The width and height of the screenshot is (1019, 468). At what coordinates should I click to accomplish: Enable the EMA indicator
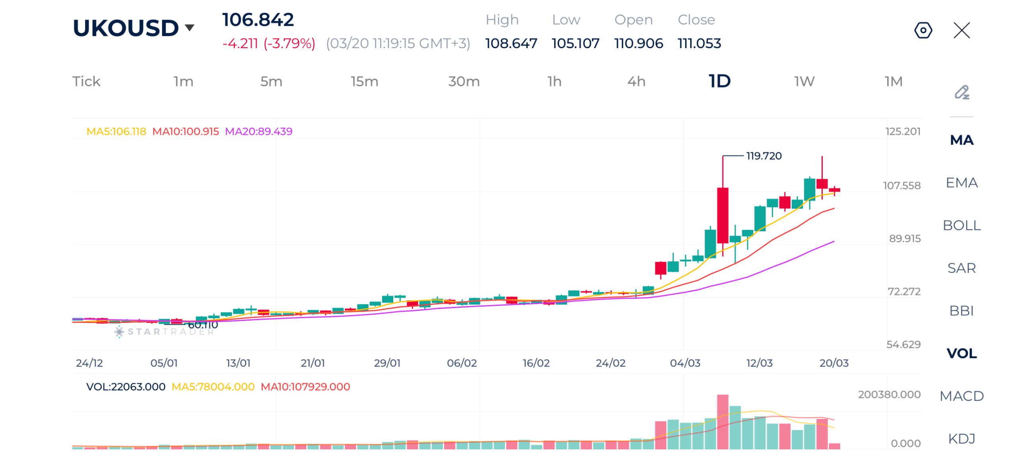961,183
